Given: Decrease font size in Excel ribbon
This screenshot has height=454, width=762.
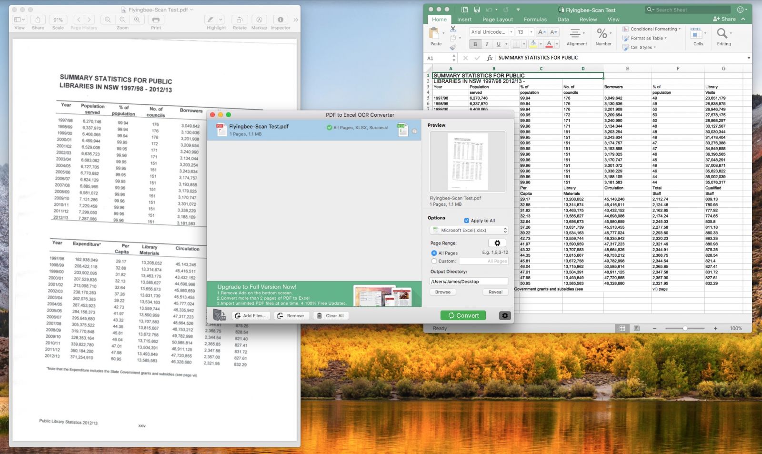Looking at the screenshot, I should [x=553, y=32].
